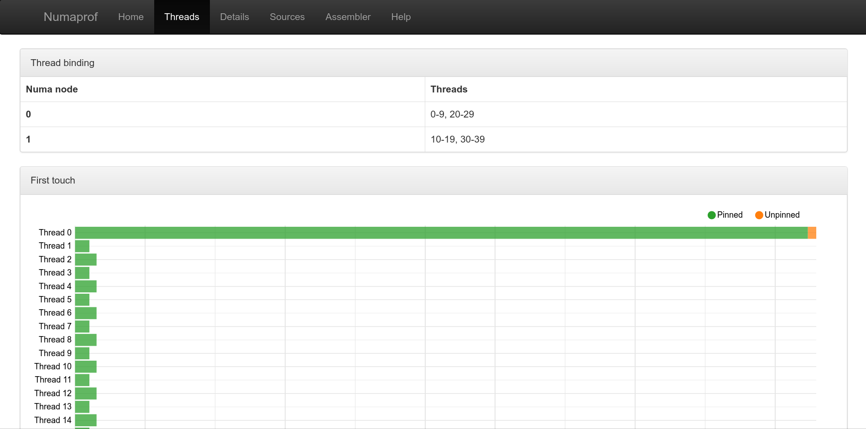Switch to the Details tab
Image resolution: width=866 pixels, height=429 pixels.
[x=234, y=17]
